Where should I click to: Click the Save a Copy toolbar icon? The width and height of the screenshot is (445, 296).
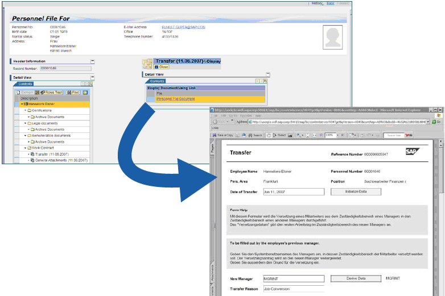(x=224, y=135)
